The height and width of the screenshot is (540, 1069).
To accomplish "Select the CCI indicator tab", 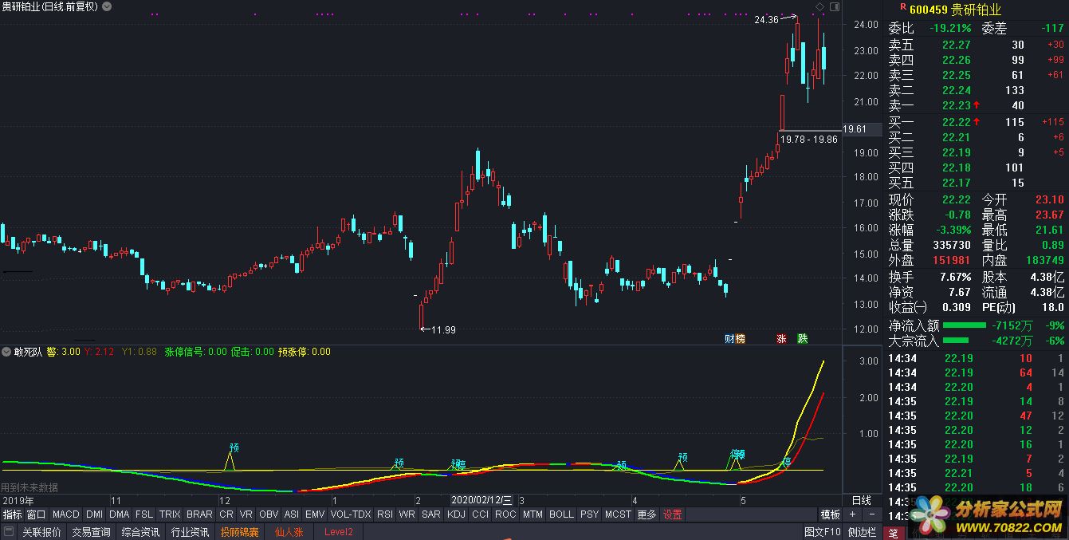I will pos(480,514).
